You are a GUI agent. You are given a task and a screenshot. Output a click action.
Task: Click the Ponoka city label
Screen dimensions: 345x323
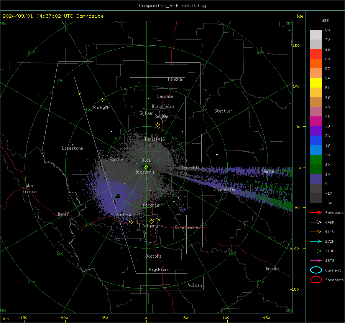pos(175,79)
